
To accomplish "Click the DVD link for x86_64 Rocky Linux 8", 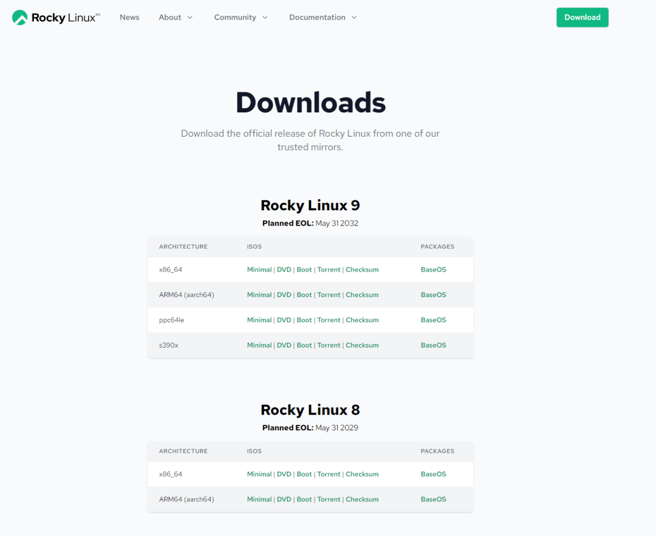I will (284, 473).
